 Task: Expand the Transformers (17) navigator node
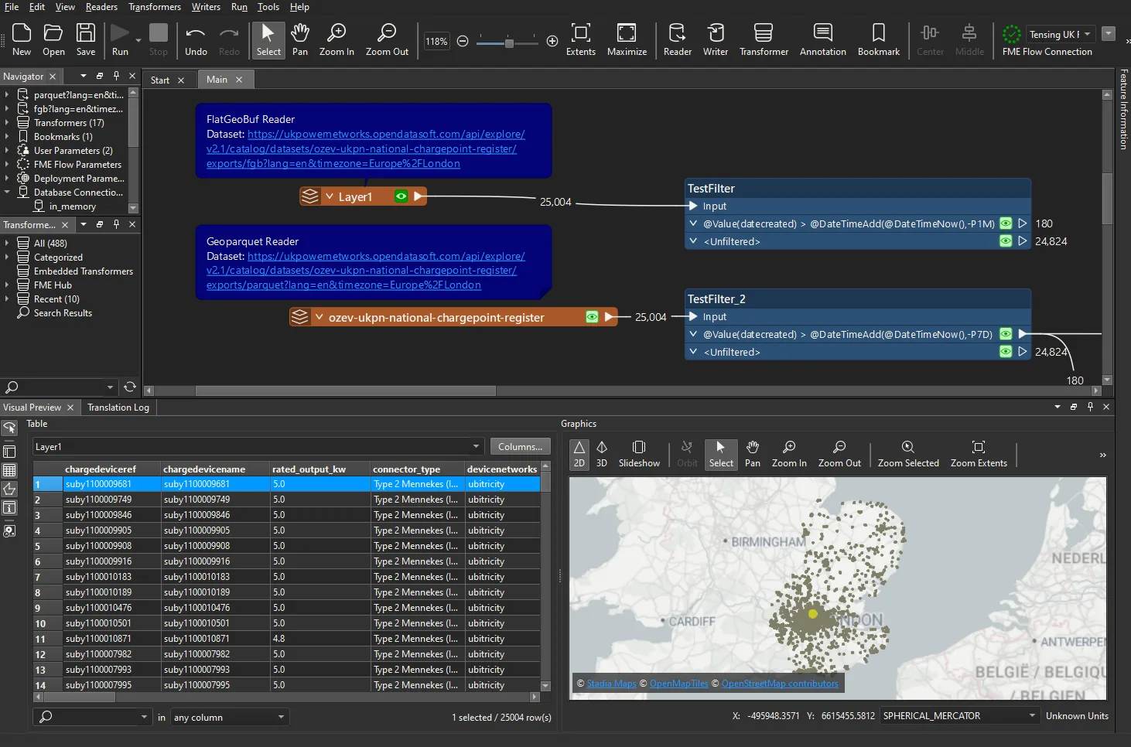pyautogui.click(x=7, y=123)
